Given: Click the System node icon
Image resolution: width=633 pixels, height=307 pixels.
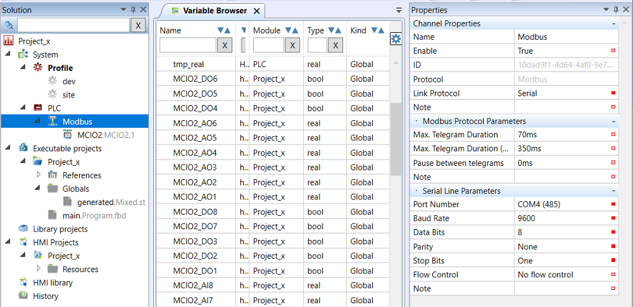Looking at the screenshot, I should pyautogui.click(x=23, y=54).
